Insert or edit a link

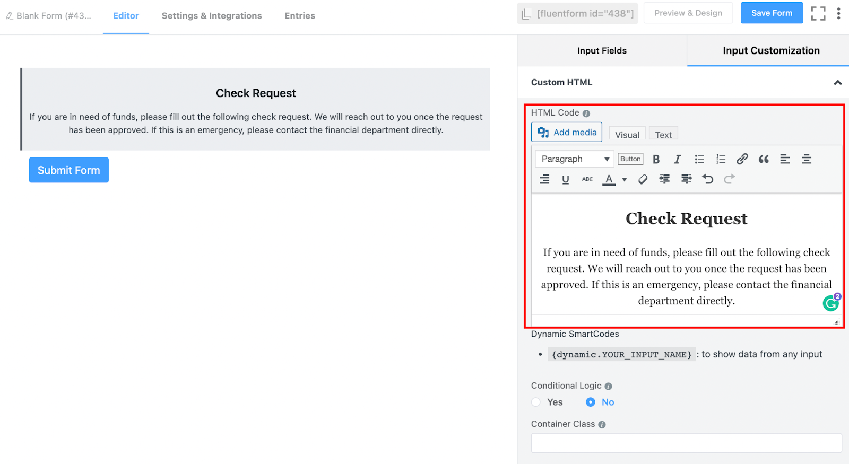pos(742,159)
